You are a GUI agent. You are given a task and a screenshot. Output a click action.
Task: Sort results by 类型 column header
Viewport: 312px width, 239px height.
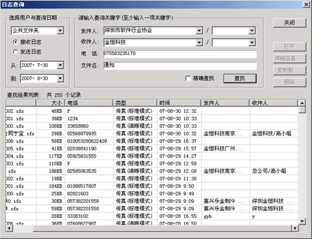click(x=135, y=103)
